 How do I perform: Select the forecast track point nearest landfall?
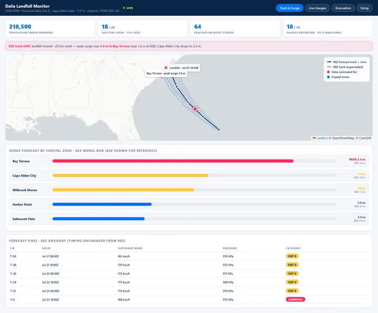pyautogui.click(x=177, y=87)
